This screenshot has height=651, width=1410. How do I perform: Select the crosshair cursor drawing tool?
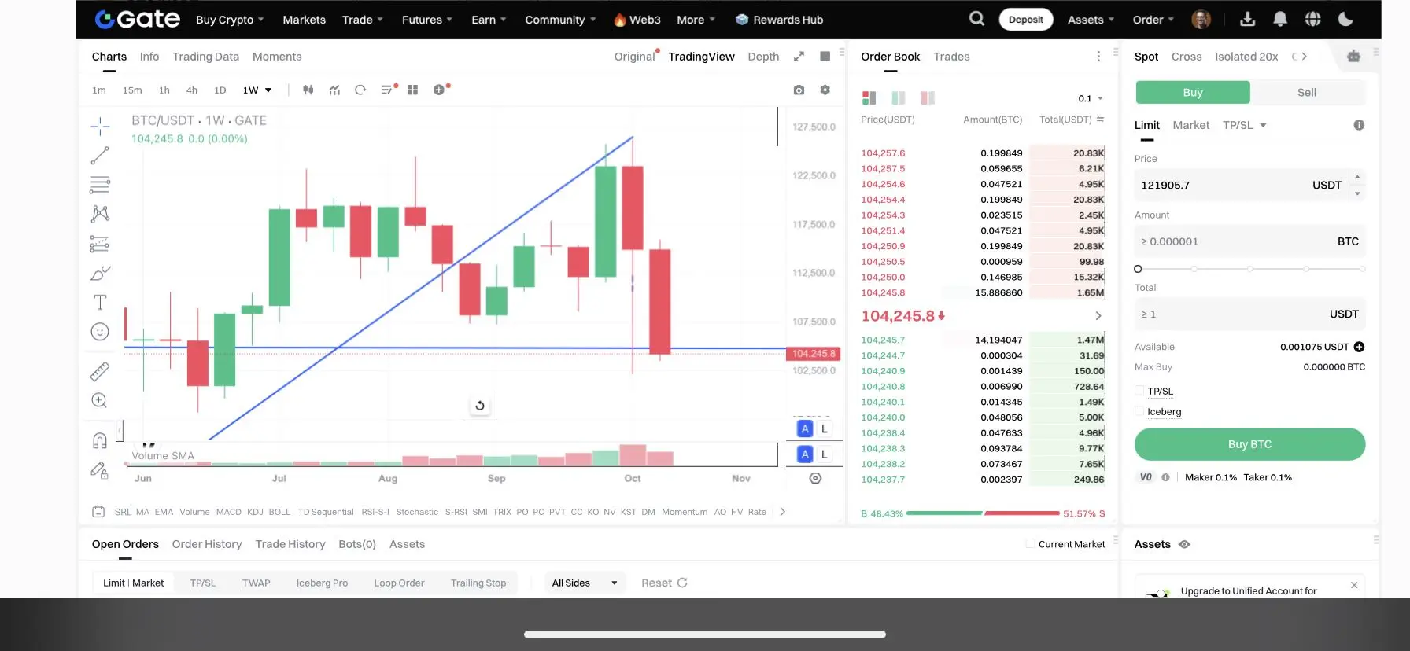click(100, 126)
